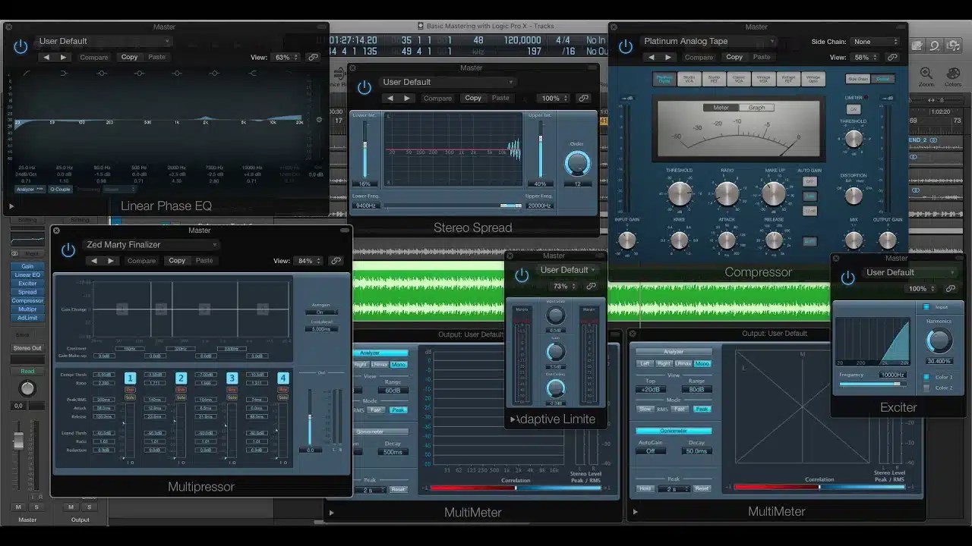Open the Zed Marty Finalizer preset menu
Screen dimensions: 972x546
point(150,244)
